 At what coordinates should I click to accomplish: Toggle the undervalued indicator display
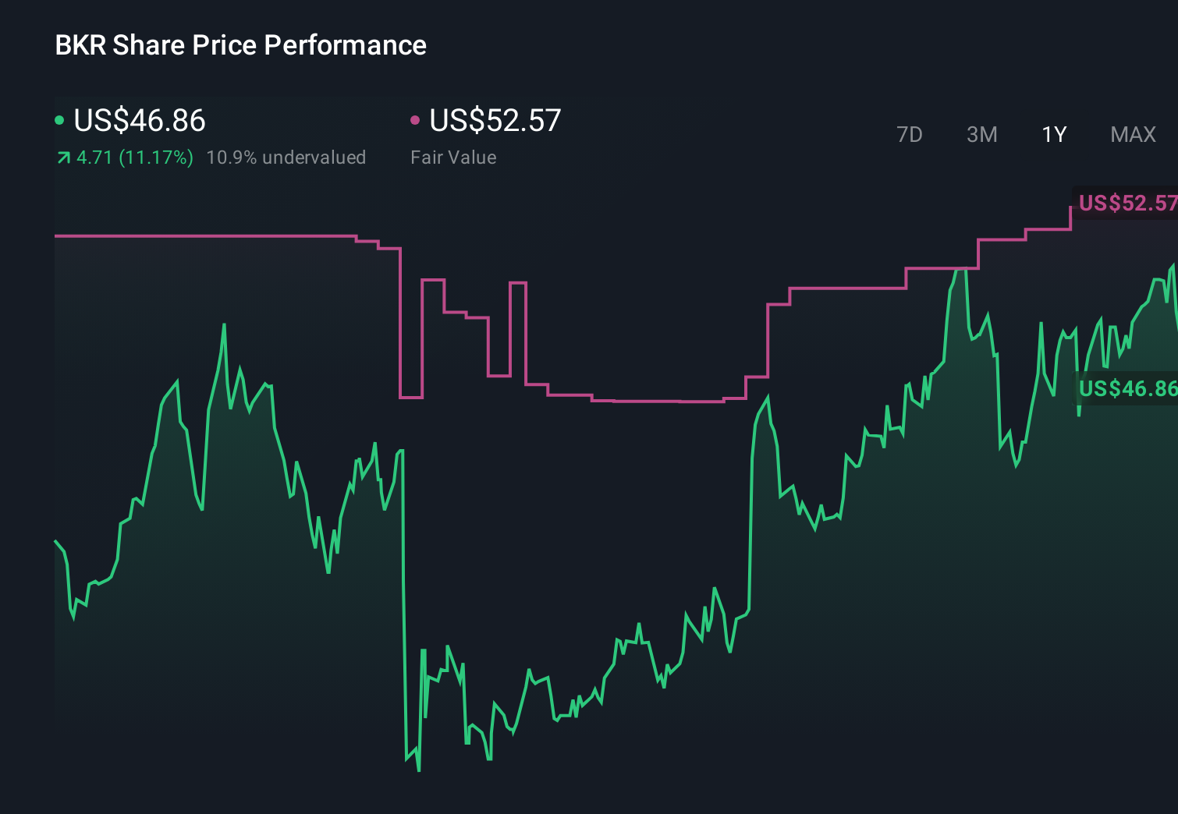tap(286, 157)
